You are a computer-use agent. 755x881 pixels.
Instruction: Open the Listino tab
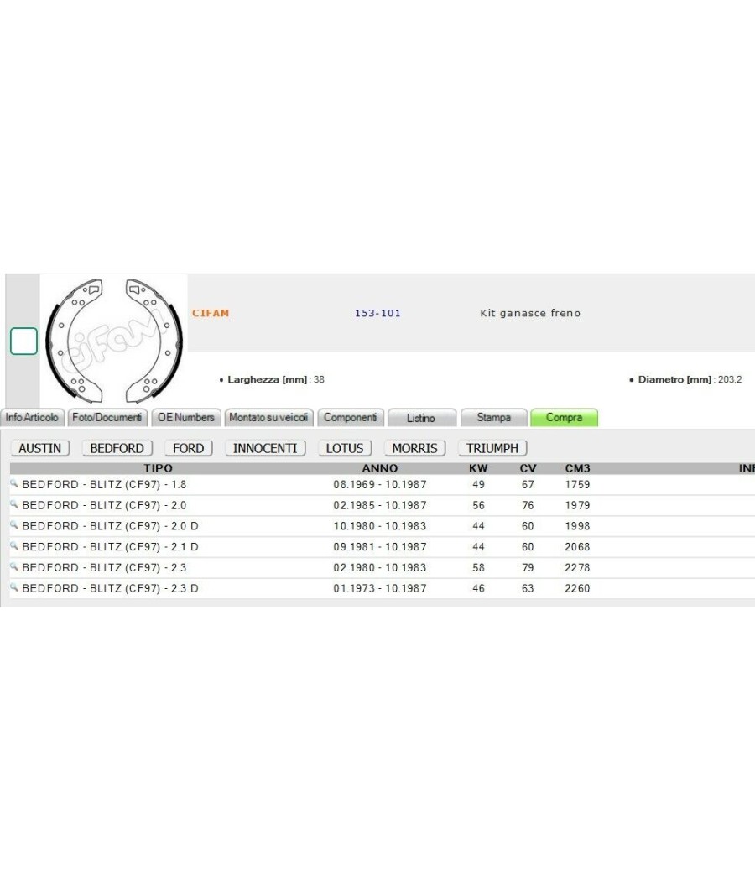tap(421, 418)
